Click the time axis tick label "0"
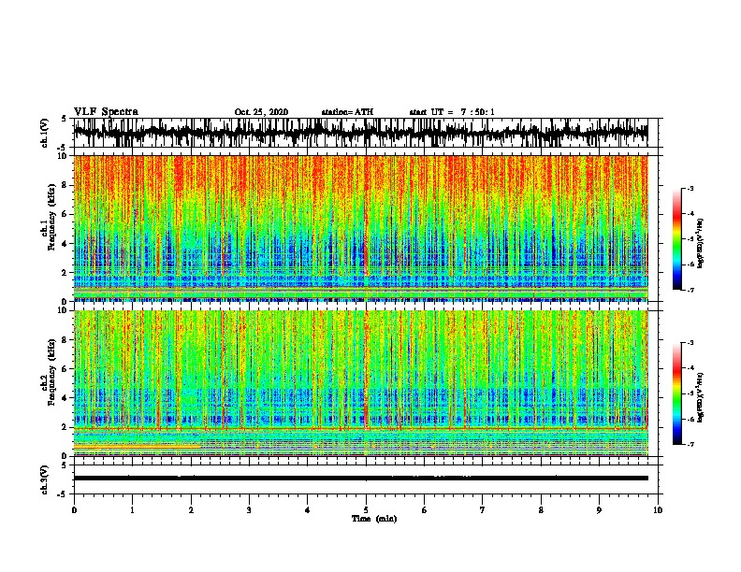Image resolution: width=741 pixels, height=572 pixels. point(74,509)
